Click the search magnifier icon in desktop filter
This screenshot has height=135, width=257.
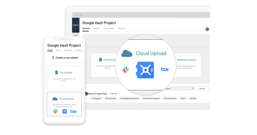pos(193,88)
